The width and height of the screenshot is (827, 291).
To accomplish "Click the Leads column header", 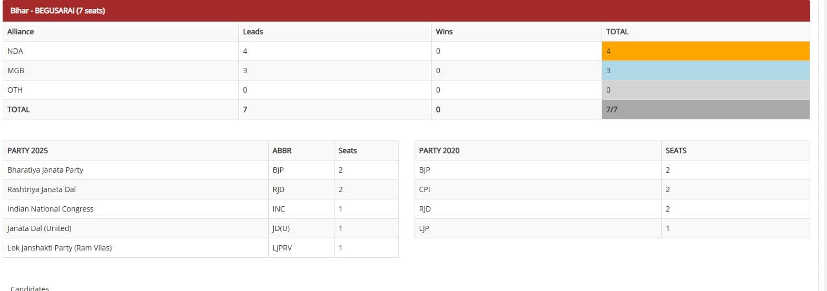I will (253, 32).
